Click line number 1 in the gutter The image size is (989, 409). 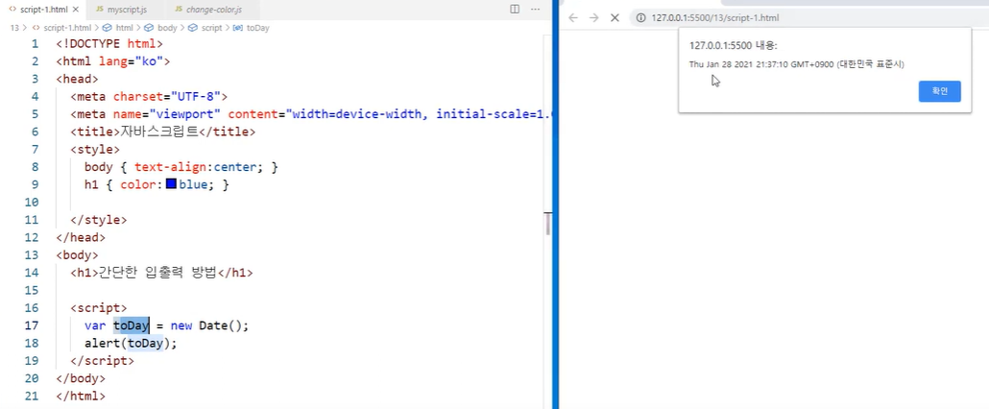(x=36, y=44)
